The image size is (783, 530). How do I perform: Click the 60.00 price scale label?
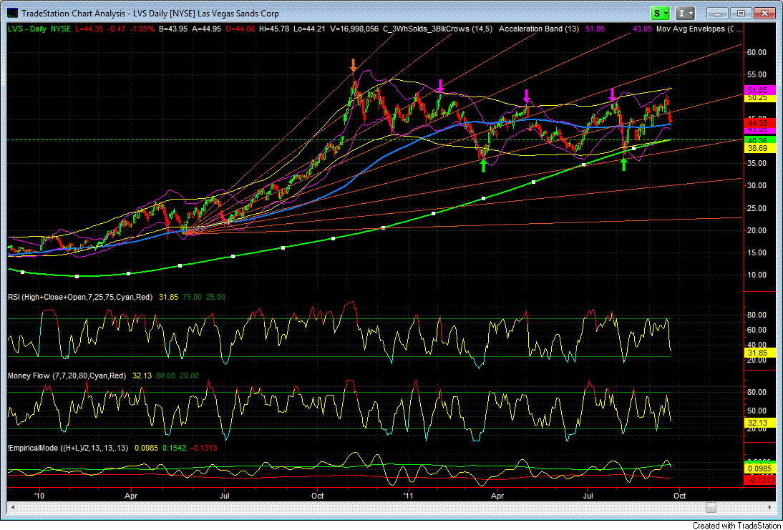757,52
